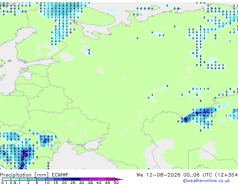Click the 'ECMWF' model label
Screen dimensions: 238x184
coord(60,175)
